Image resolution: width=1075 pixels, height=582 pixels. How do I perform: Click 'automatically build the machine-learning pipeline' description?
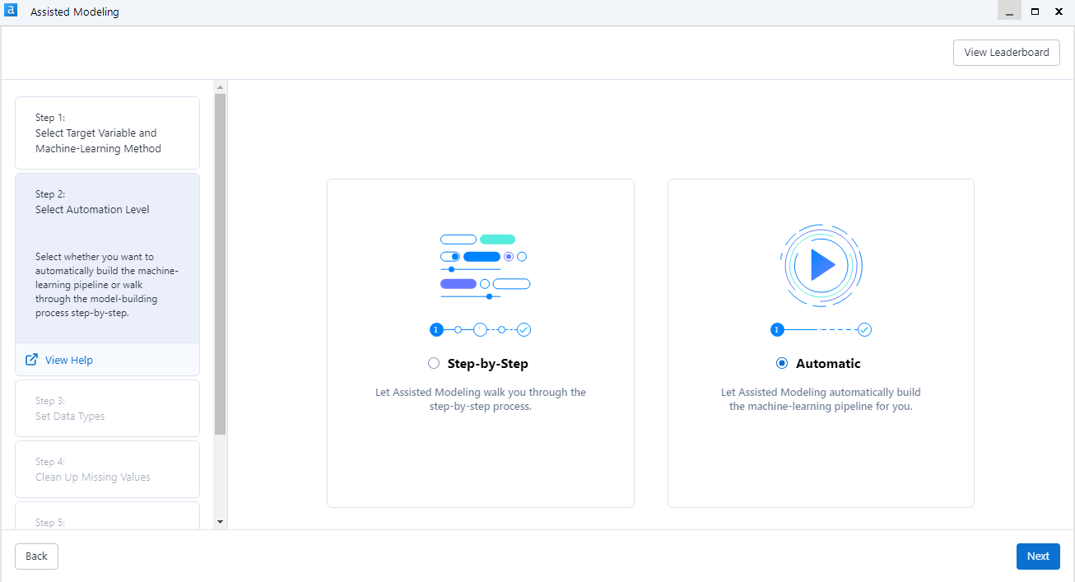[x=821, y=399]
